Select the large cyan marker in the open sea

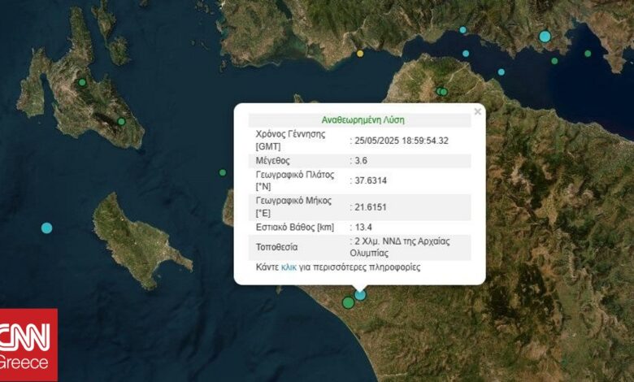tap(46, 228)
